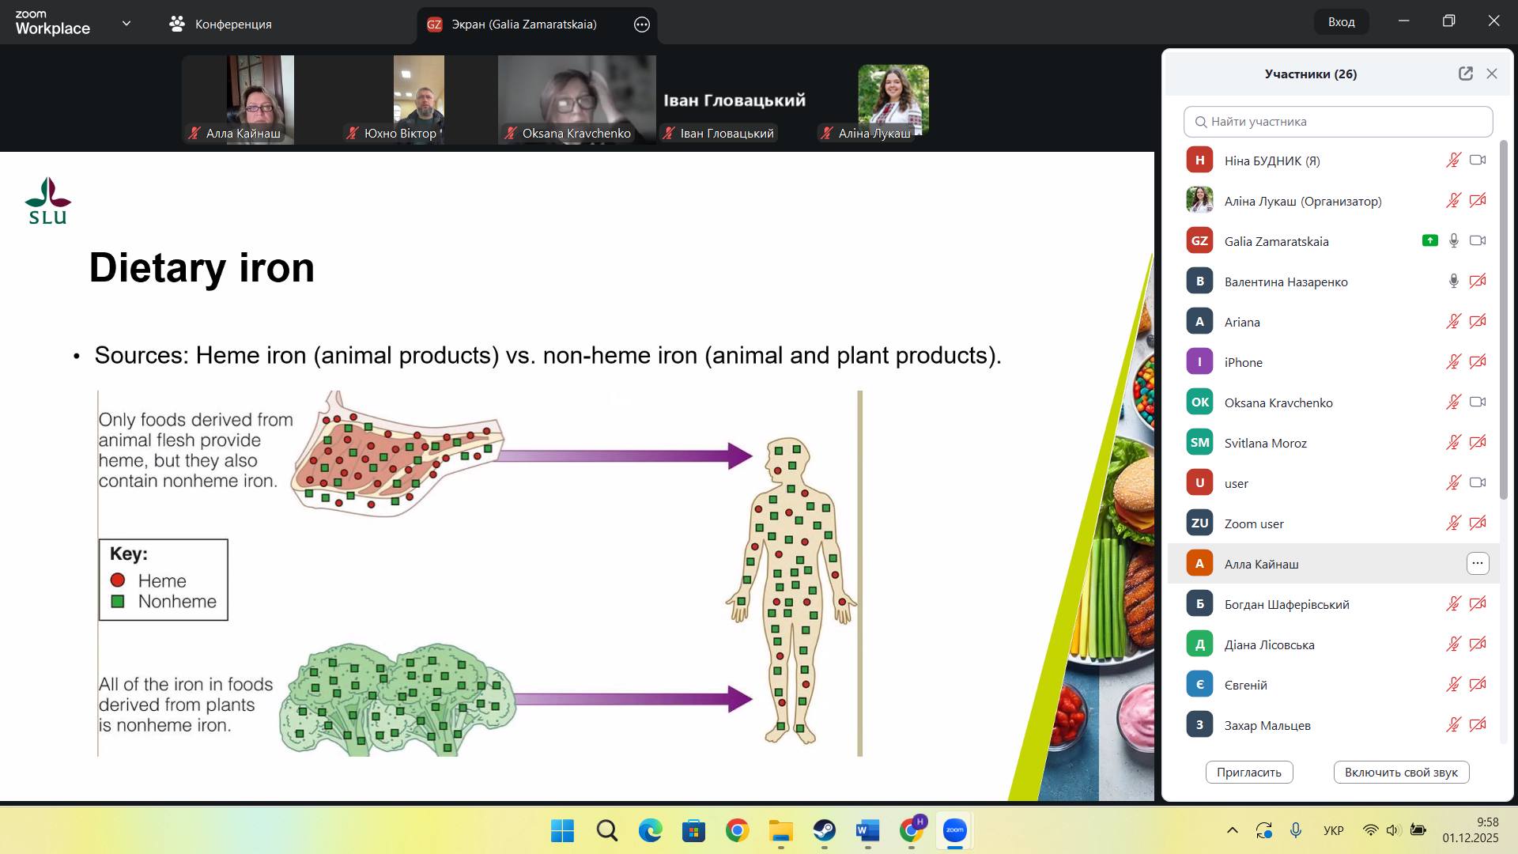Open Zoom app in Windows taskbar
This screenshot has height=854, width=1518.
click(x=954, y=830)
